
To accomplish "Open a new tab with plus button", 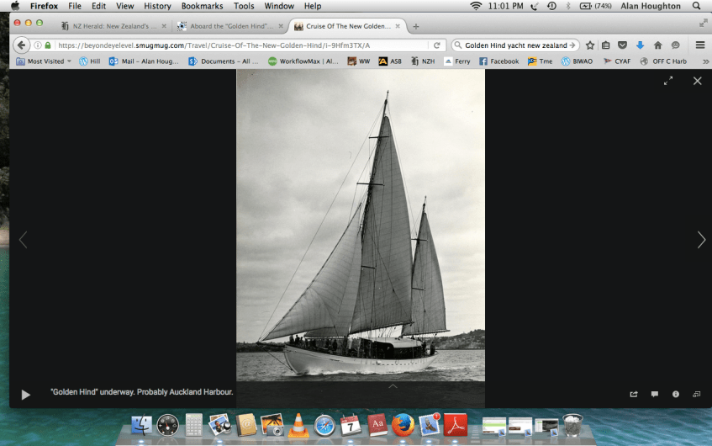I will 415,26.
